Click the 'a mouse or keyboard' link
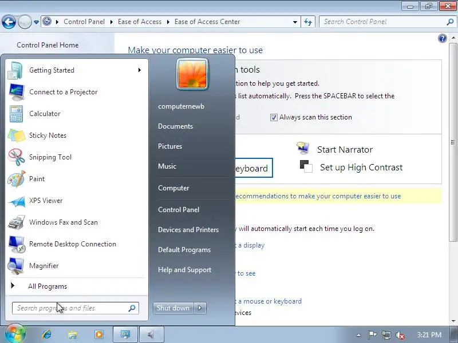Viewport: 458px width, 343px height. [x=270, y=301]
